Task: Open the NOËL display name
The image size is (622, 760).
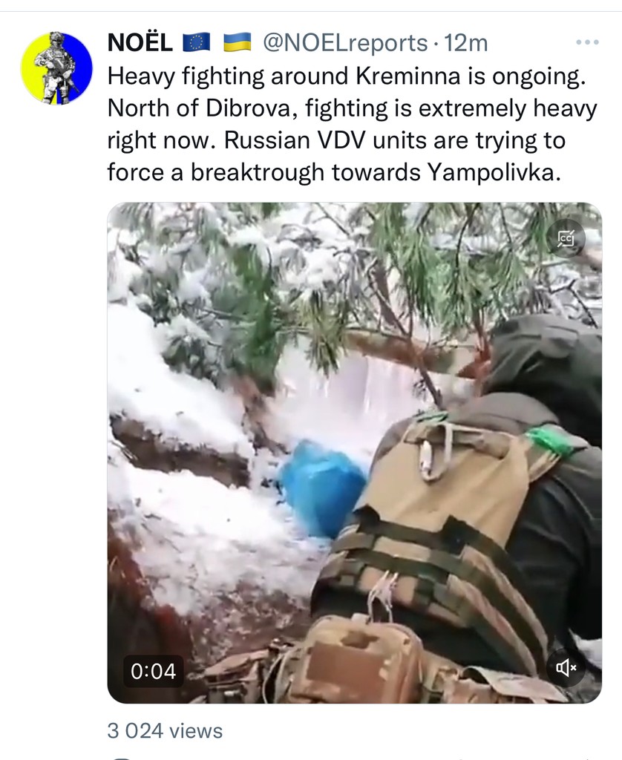Action: point(140,42)
